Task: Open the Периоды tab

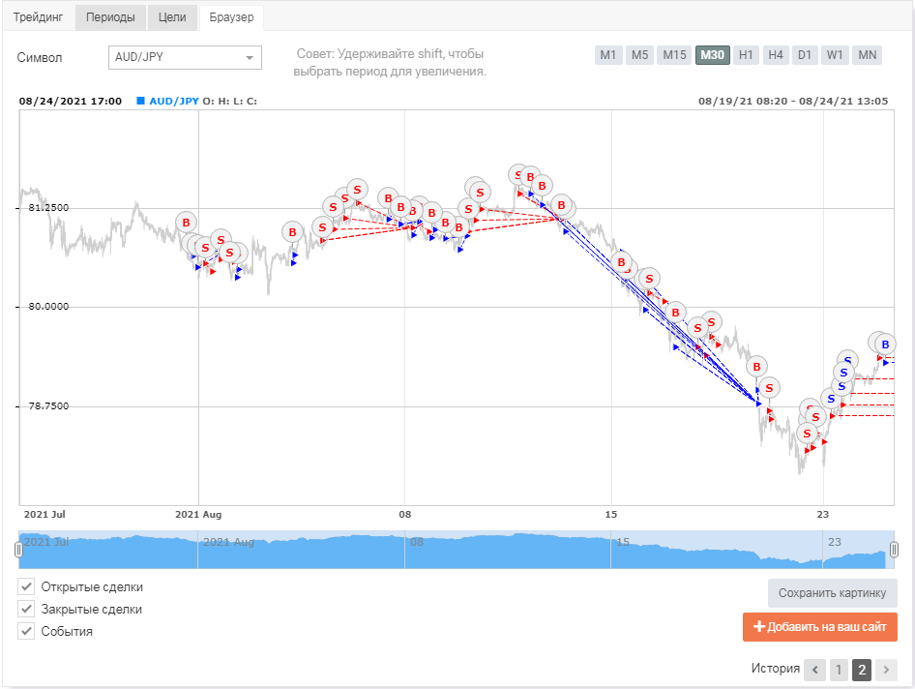Action: (x=110, y=17)
